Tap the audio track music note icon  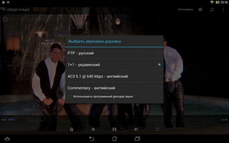pos(211,9)
